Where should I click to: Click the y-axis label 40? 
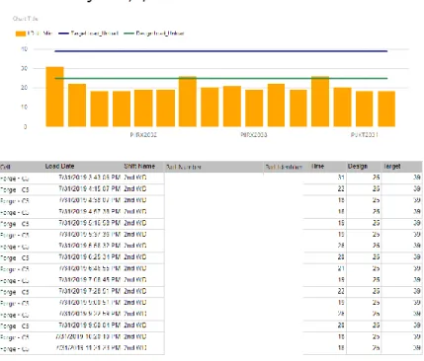point(25,49)
